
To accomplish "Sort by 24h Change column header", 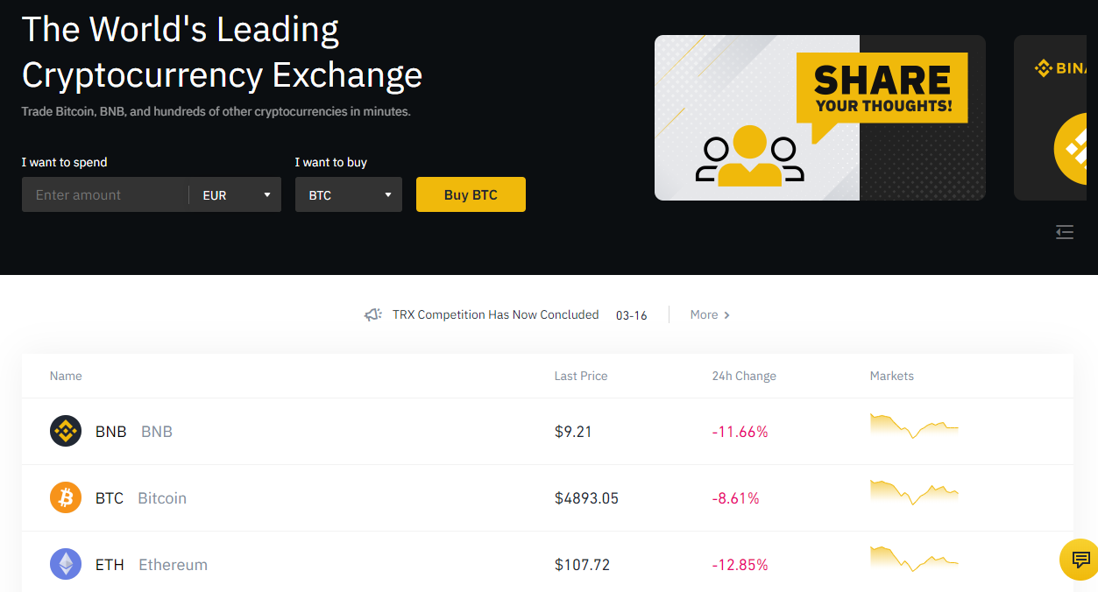I will pyautogui.click(x=744, y=376).
